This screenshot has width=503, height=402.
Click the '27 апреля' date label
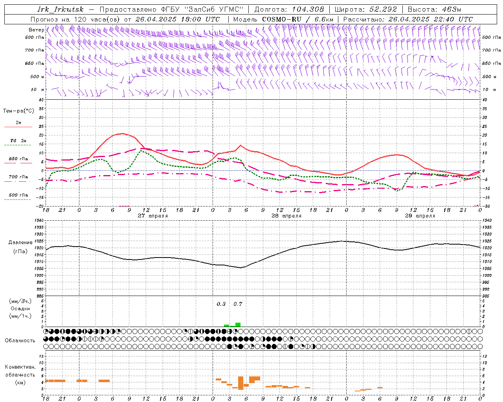coord(153,216)
